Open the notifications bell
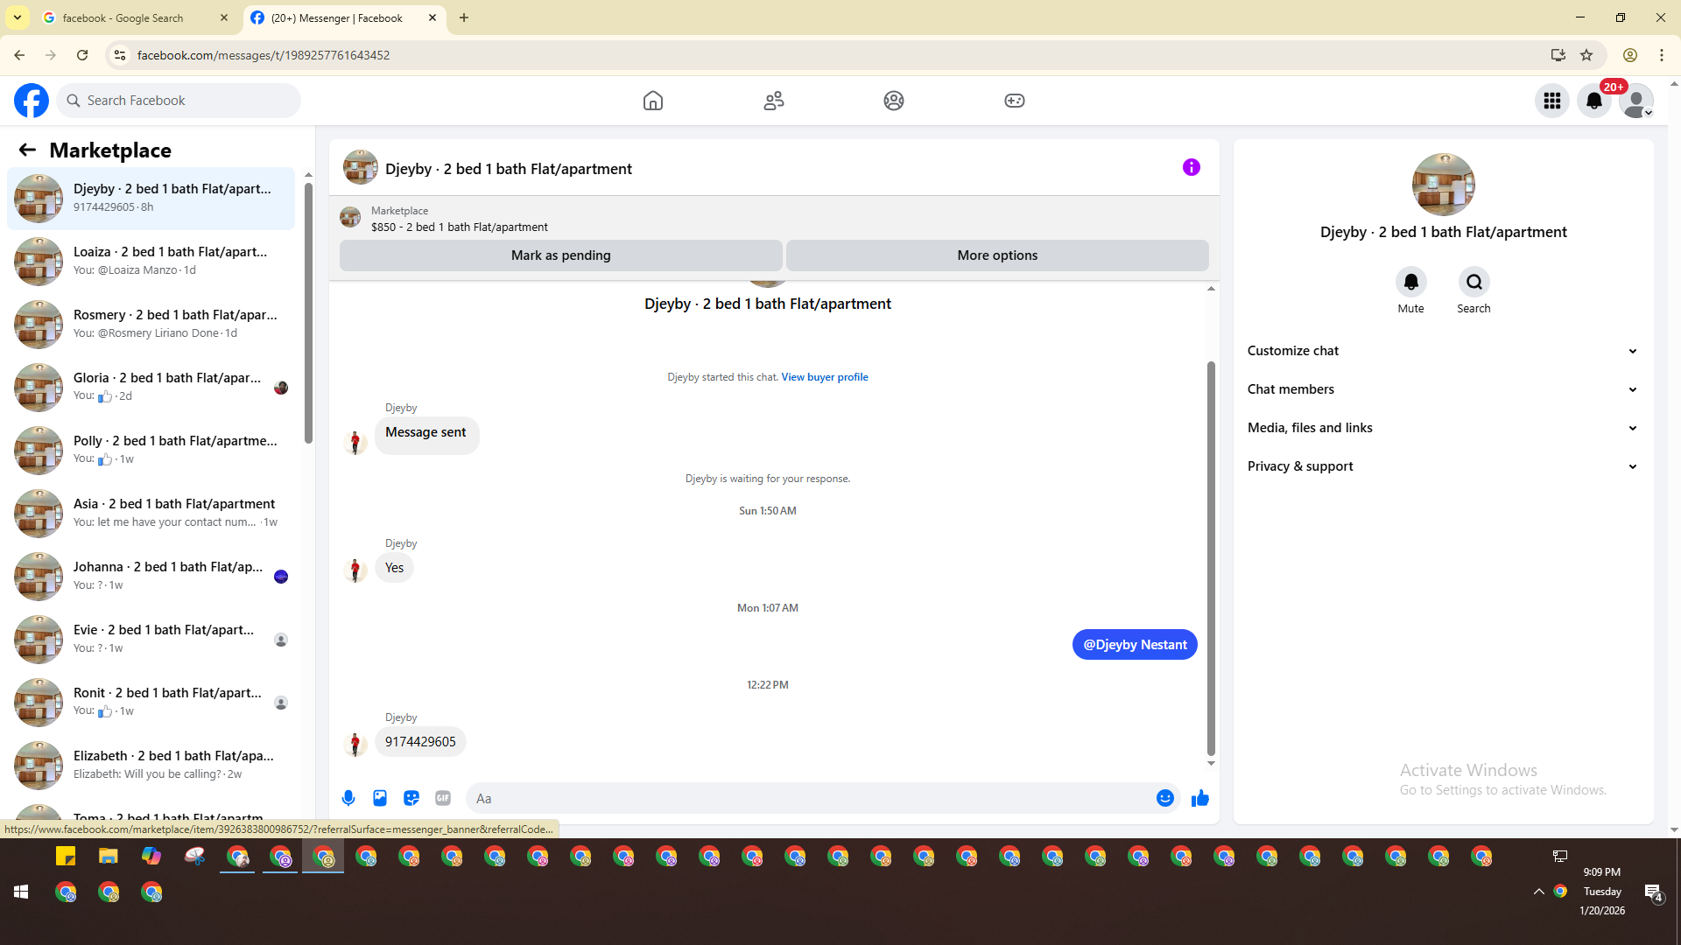 1594,101
